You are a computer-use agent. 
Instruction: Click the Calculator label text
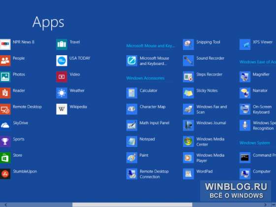point(149,91)
